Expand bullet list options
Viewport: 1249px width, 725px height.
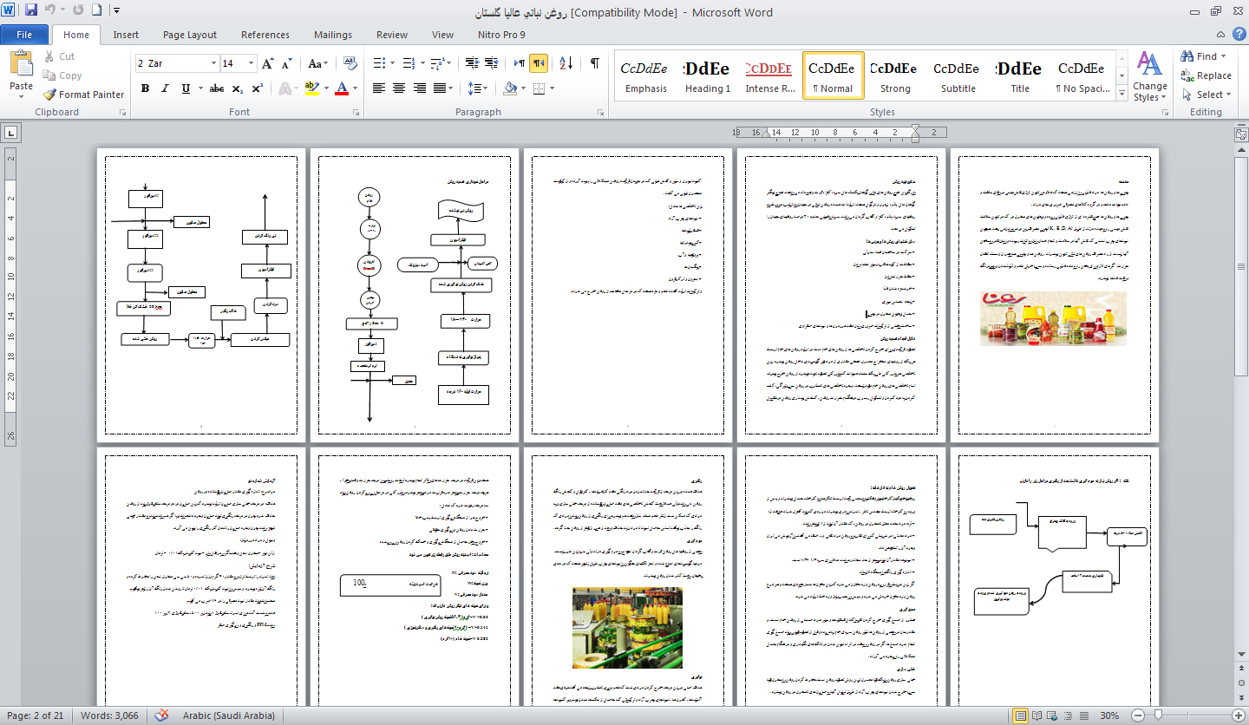(393, 63)
